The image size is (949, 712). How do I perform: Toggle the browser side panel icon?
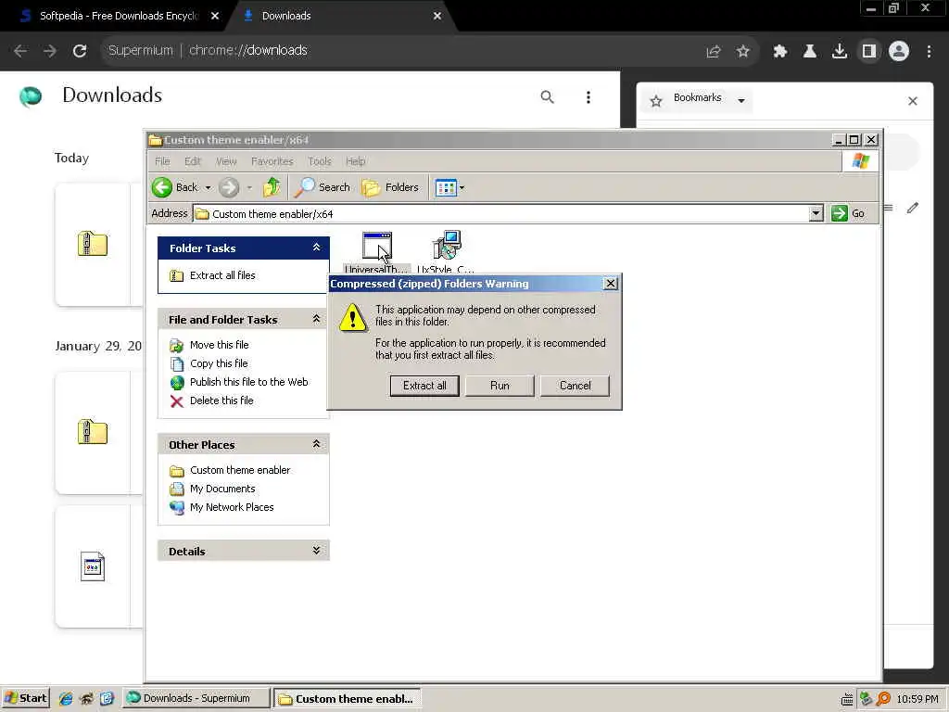(869, 52)
